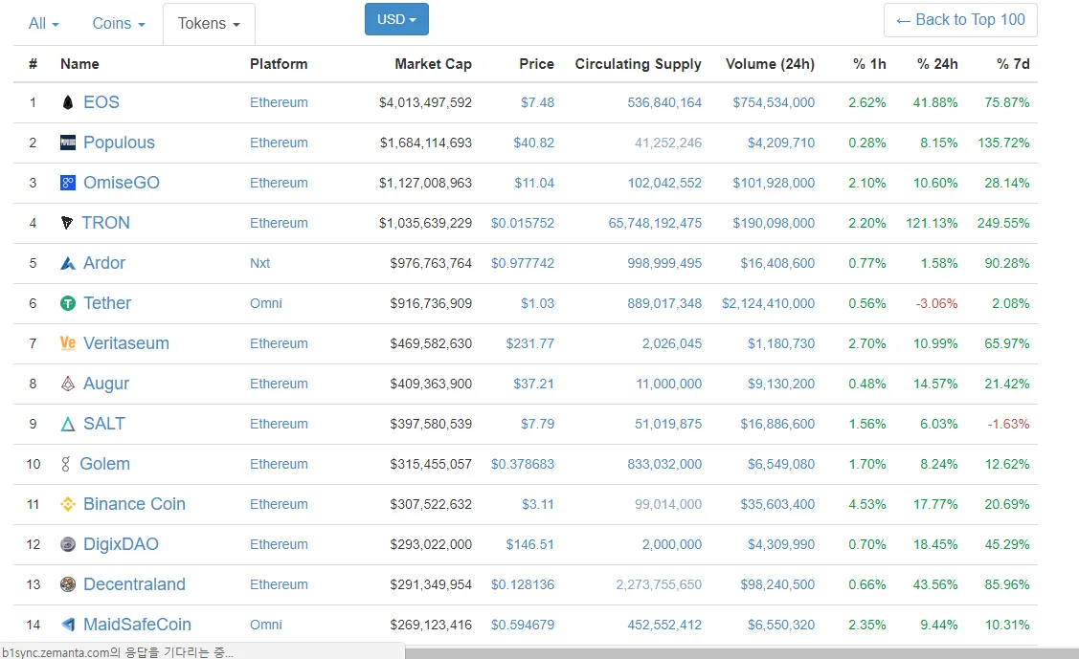
Task: Click the Populous price $40.82
Action: pyautogui.click(x=534, y=143)
